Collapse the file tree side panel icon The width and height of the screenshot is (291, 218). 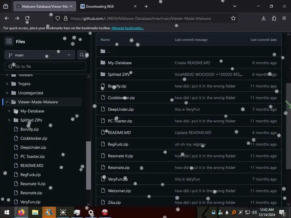coord(9,41)
